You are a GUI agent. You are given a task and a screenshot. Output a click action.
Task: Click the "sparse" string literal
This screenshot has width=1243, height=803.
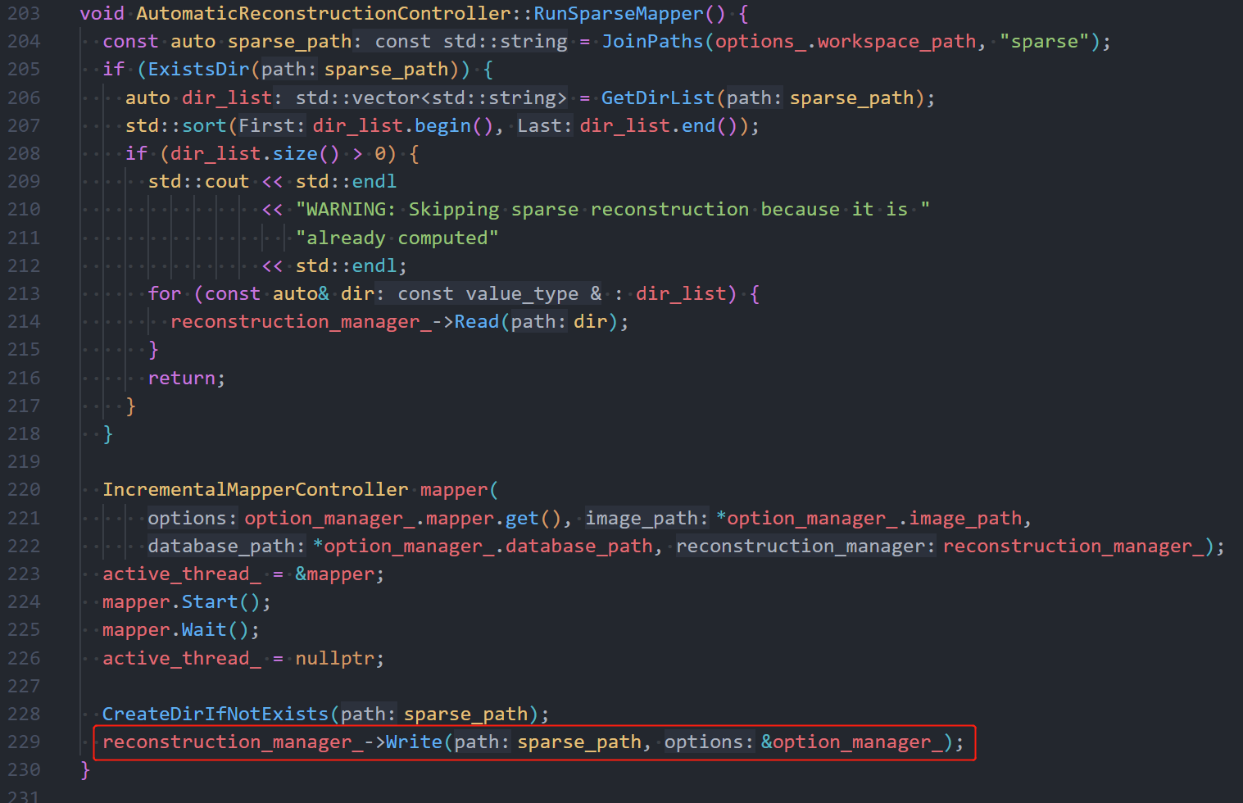tap(1044, 41)
